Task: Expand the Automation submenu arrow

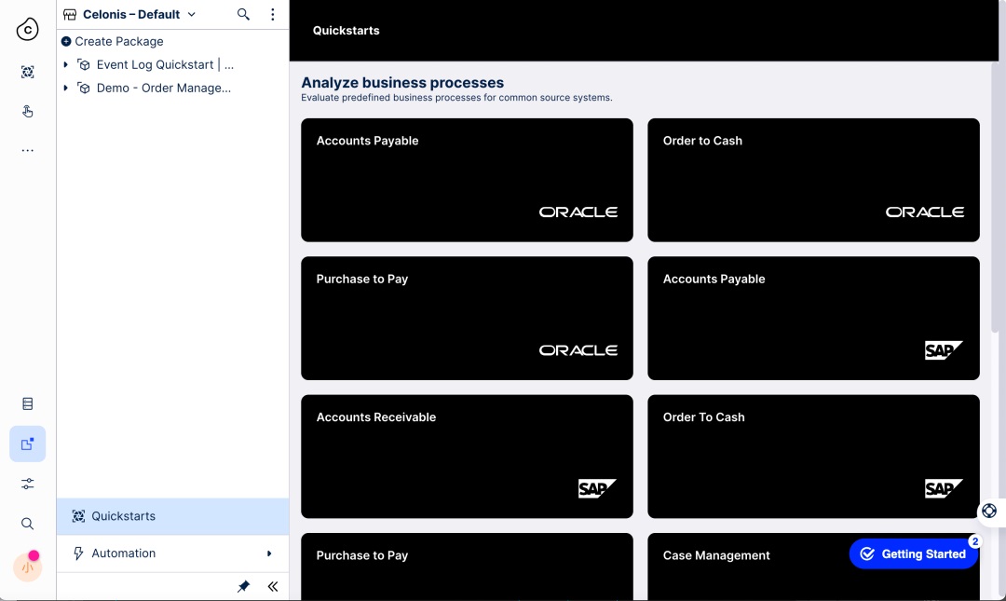Action: tap(269, 553)
